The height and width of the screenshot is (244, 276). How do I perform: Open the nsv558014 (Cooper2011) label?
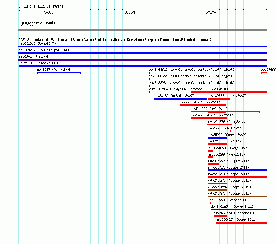(x=229, y=174)
